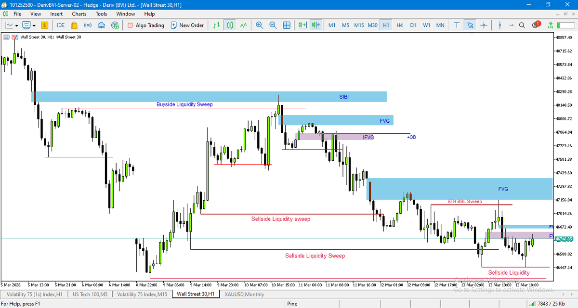The image size is (578, 308).
Task: Switch to the MN monthly timeframe
Action: coord(440,25)
